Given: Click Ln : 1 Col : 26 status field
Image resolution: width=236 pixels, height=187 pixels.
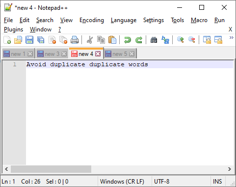Looking at the screenshot, I should pyautogui.click(x=49, y=182).
